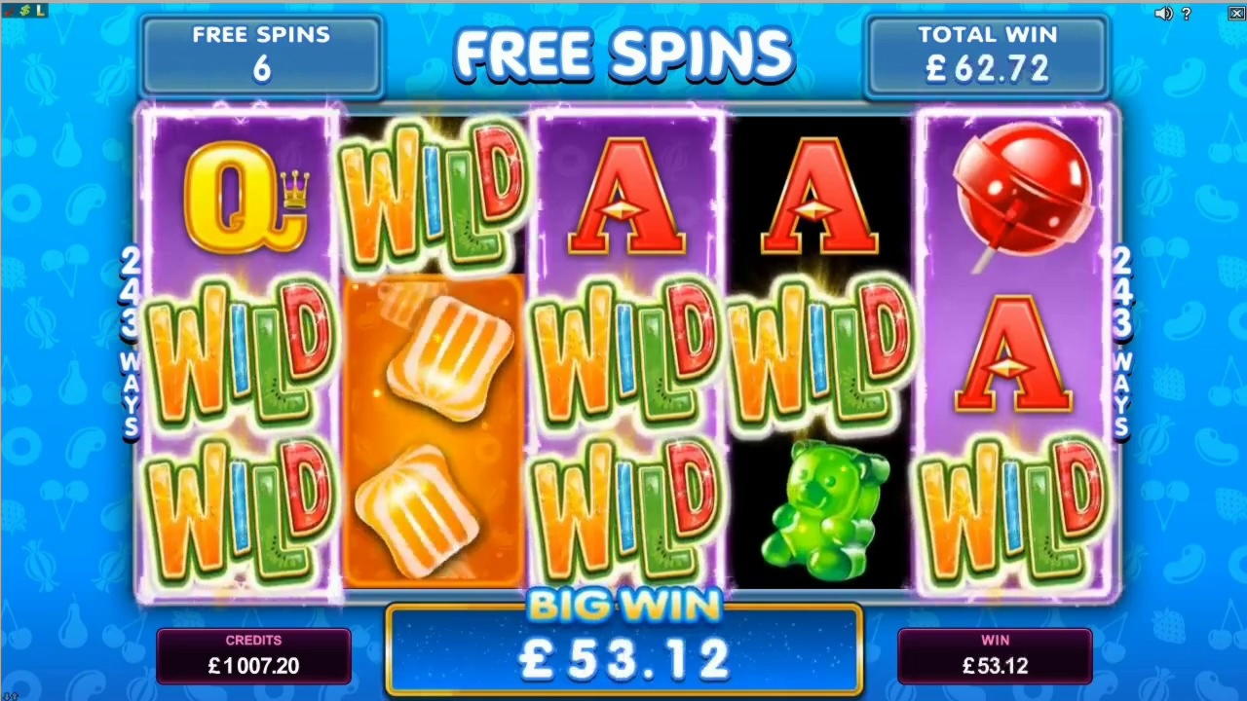Click the WILD symbol atop reel two
This screenshot has height=701, width=1247.
(433, 196)
